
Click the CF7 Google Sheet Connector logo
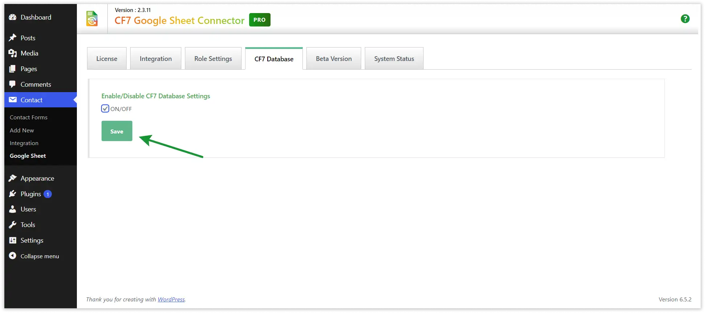(x=92, y=19)
